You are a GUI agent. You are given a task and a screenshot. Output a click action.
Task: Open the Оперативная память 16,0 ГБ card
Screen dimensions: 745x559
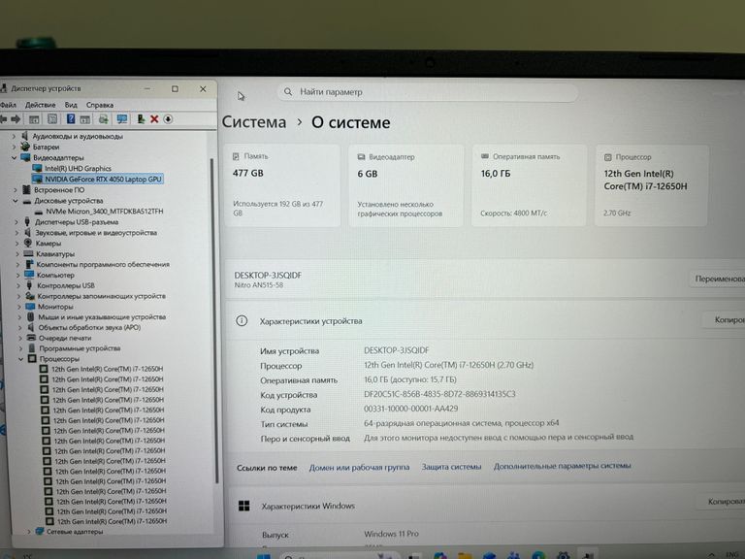coord(530,185)
